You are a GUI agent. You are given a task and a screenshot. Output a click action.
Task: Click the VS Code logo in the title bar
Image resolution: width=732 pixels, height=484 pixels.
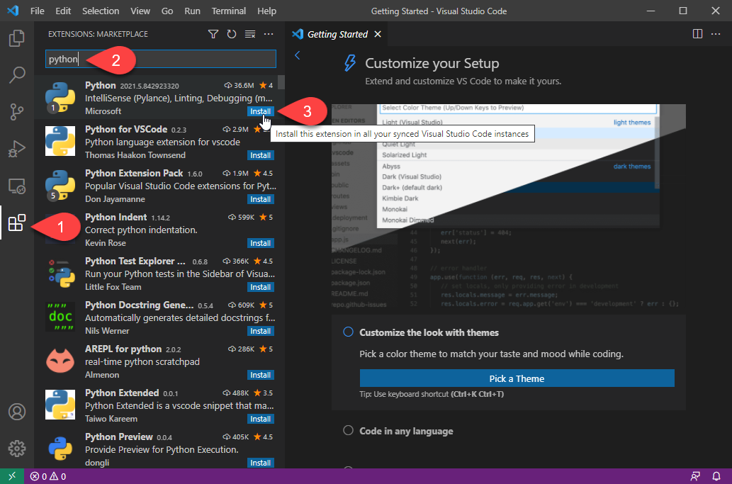(x=13, y=11)
